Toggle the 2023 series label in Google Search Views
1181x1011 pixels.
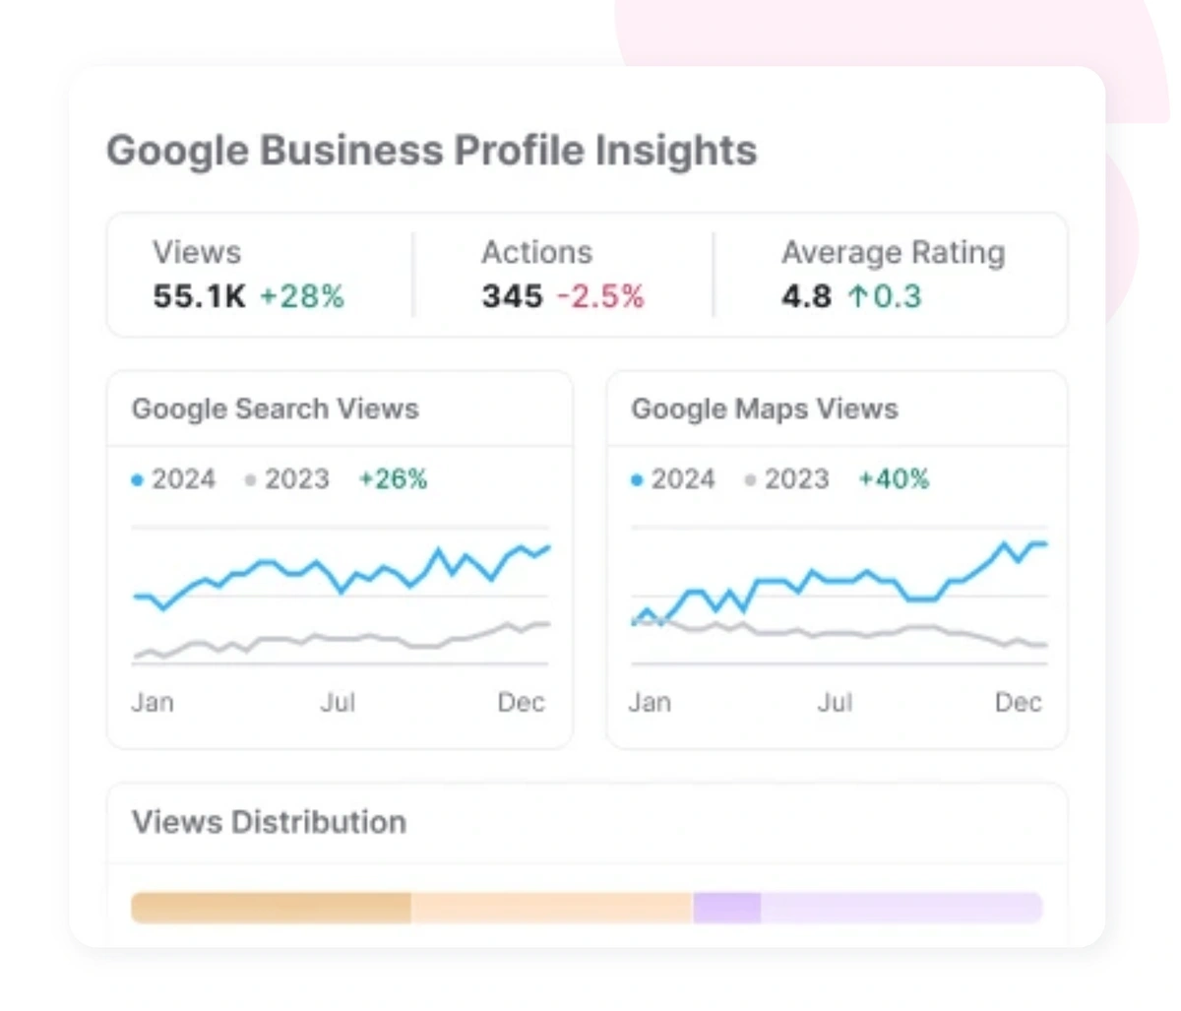click(296, 479)
